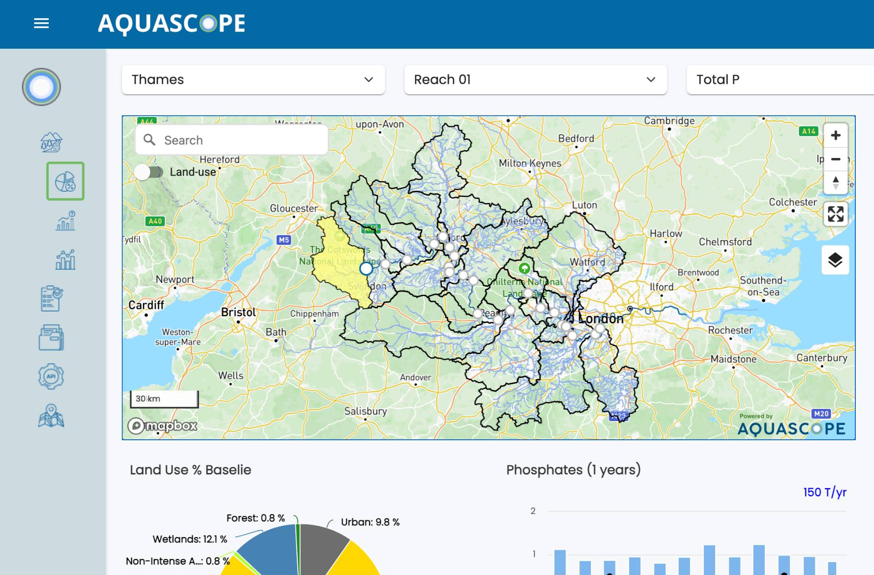Click the 30 km scale indicator
This screenshot has width=874, height=575.
164,399
